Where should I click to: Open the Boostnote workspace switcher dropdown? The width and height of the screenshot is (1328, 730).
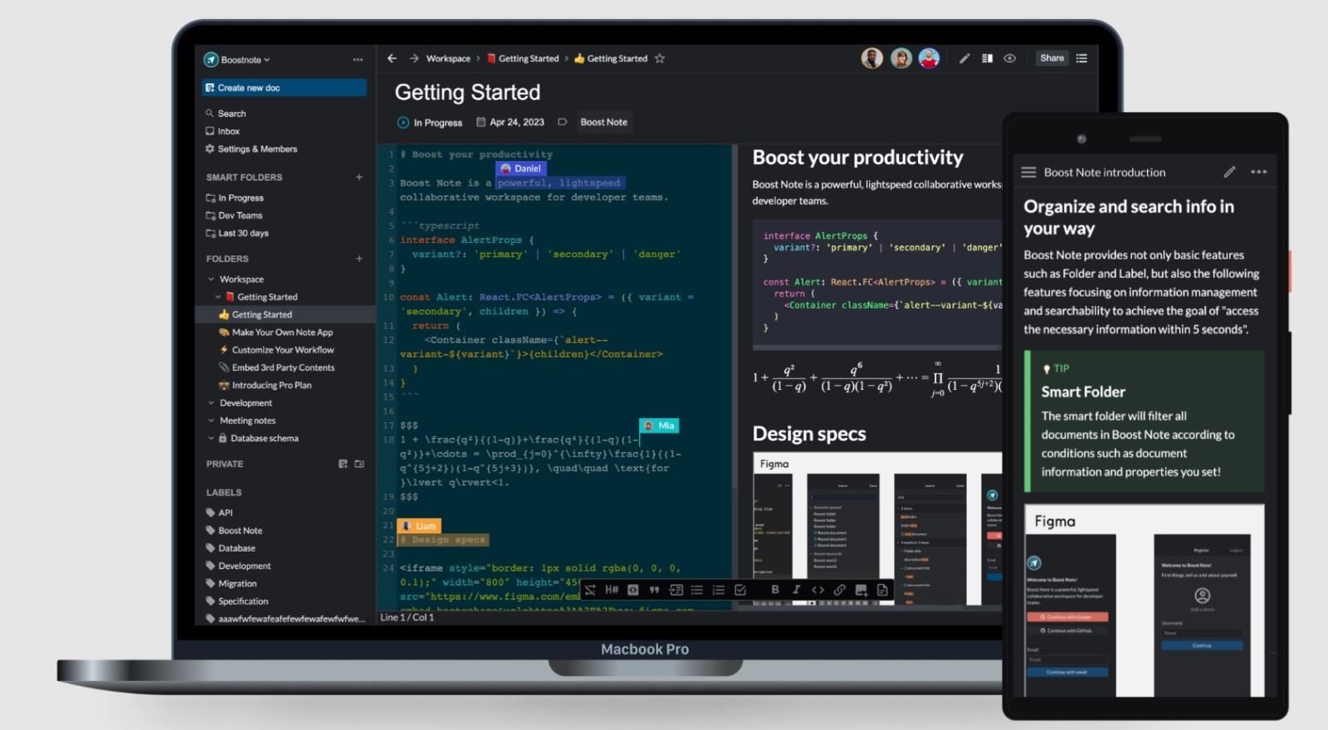[x=237, y=60]
